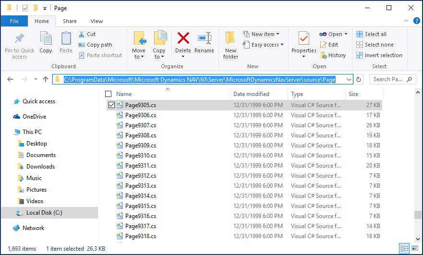
Task: Switch to the Share tab
Action: point(70,21)
